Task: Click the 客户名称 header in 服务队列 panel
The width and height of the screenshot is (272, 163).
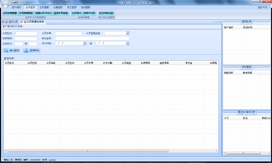Action: coord(232,28)
